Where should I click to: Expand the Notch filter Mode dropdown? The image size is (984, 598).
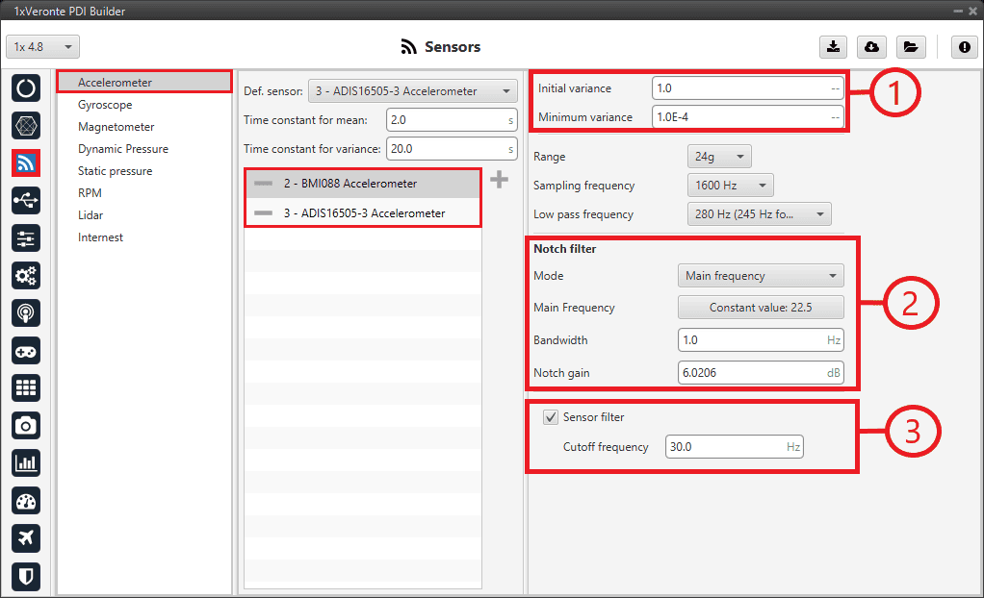(760, 276)
